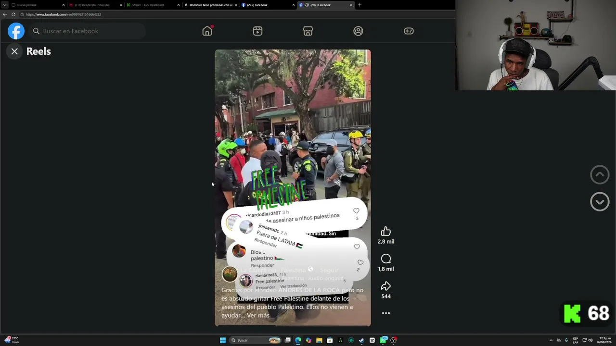Open Steam from the taskbar
The image size is (616, 346).
pyautogui.click(x=361, y=340)
